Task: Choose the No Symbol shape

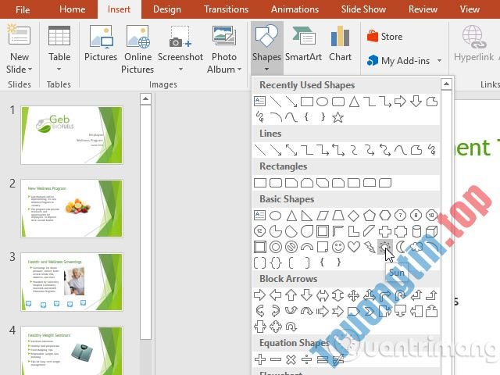Action: click(291, 247)
